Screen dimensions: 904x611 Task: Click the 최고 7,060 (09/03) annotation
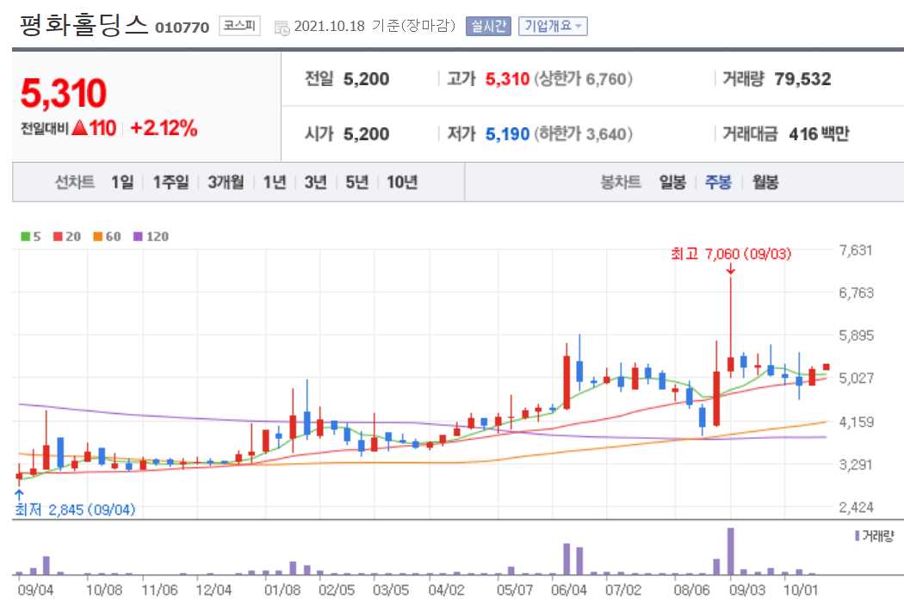pos(731,254)
